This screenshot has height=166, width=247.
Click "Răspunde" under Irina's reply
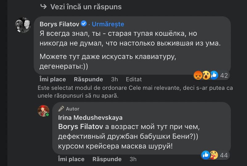tap(107, 159)
